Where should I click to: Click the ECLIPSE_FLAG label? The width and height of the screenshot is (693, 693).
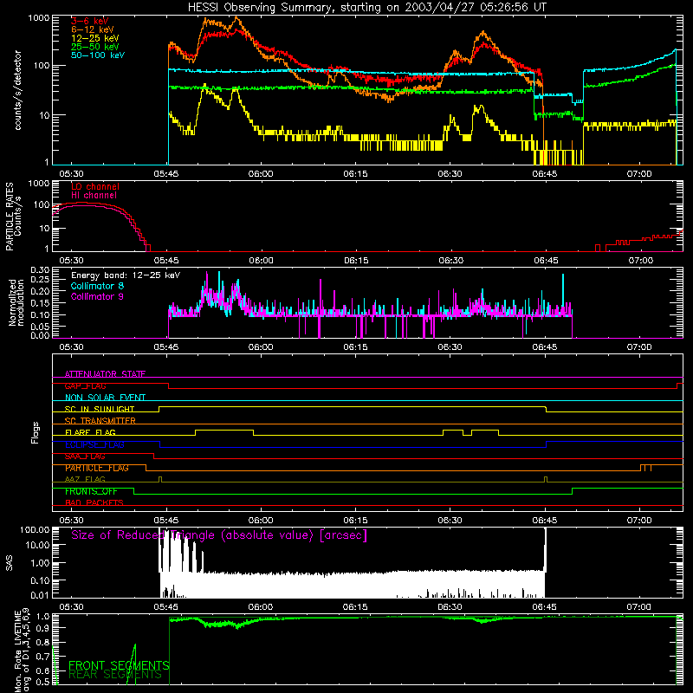(x=94, y=444)
